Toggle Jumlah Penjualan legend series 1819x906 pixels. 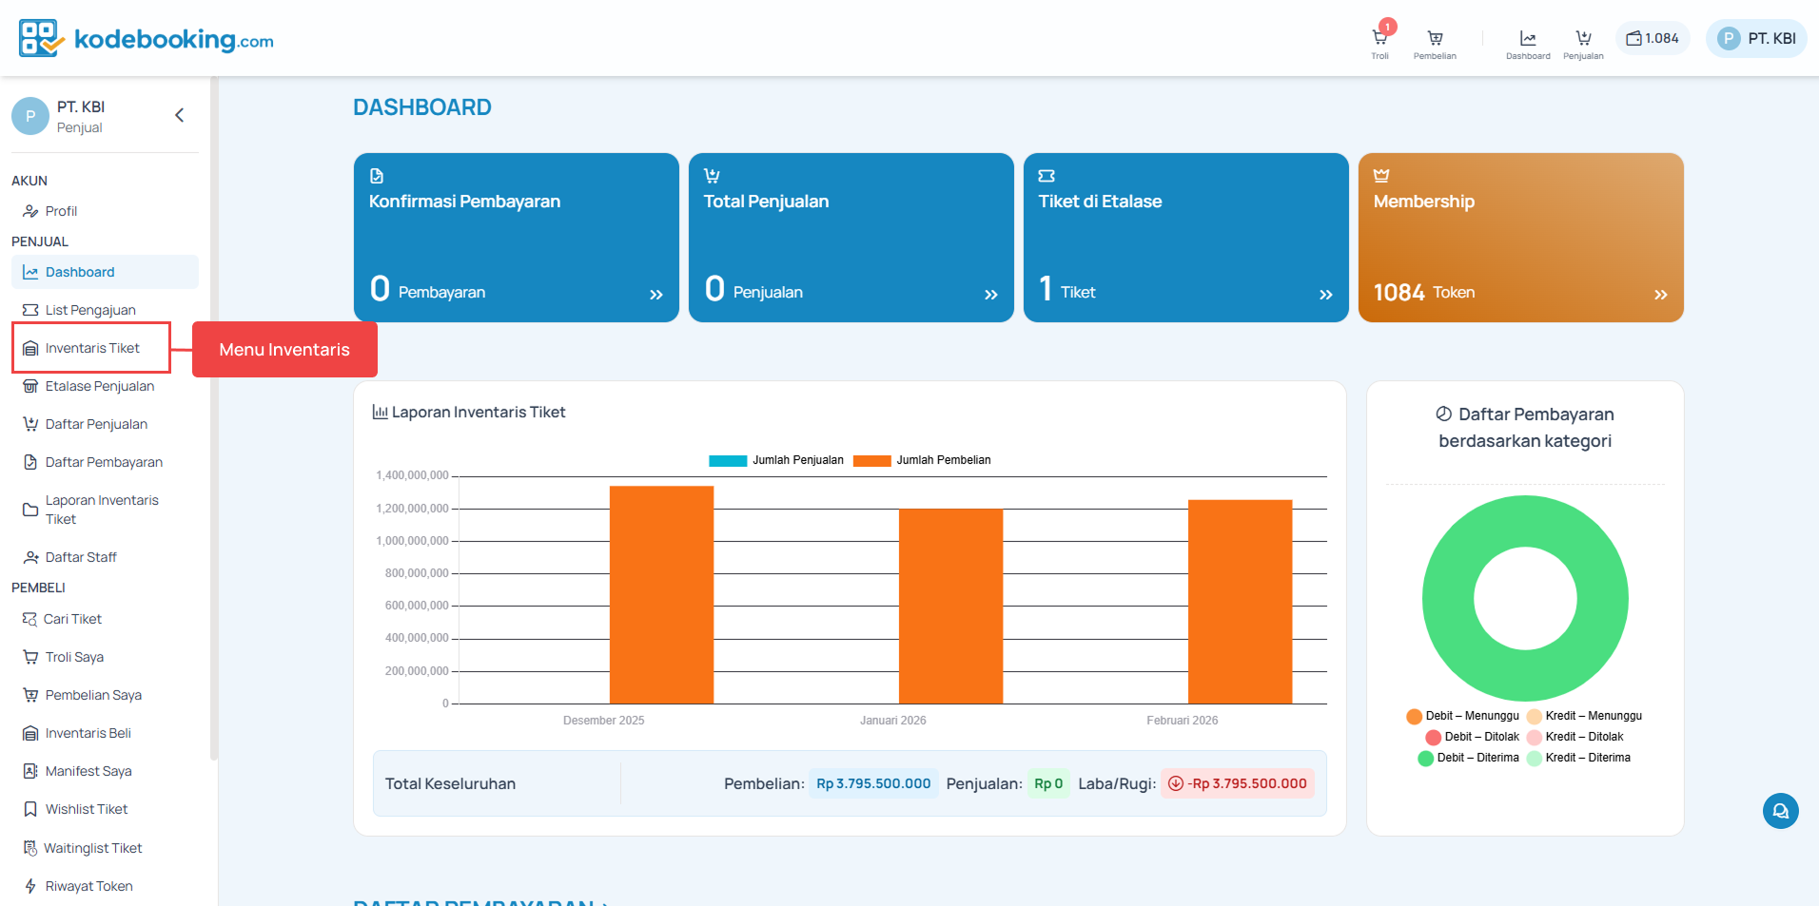point(775,460)
